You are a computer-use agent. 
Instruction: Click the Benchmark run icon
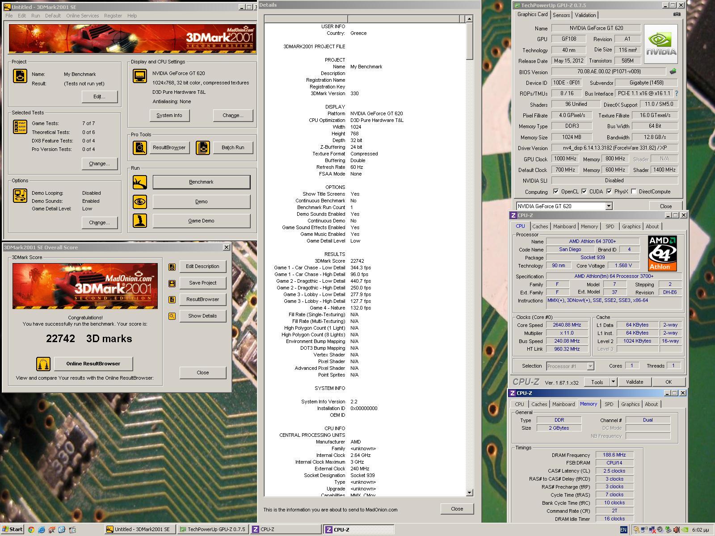(x=140, y=182)
